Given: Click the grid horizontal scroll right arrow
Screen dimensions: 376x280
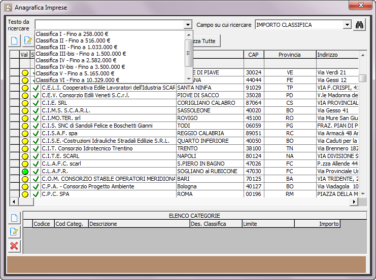Looking at the screenshot, I should (354, 202).
